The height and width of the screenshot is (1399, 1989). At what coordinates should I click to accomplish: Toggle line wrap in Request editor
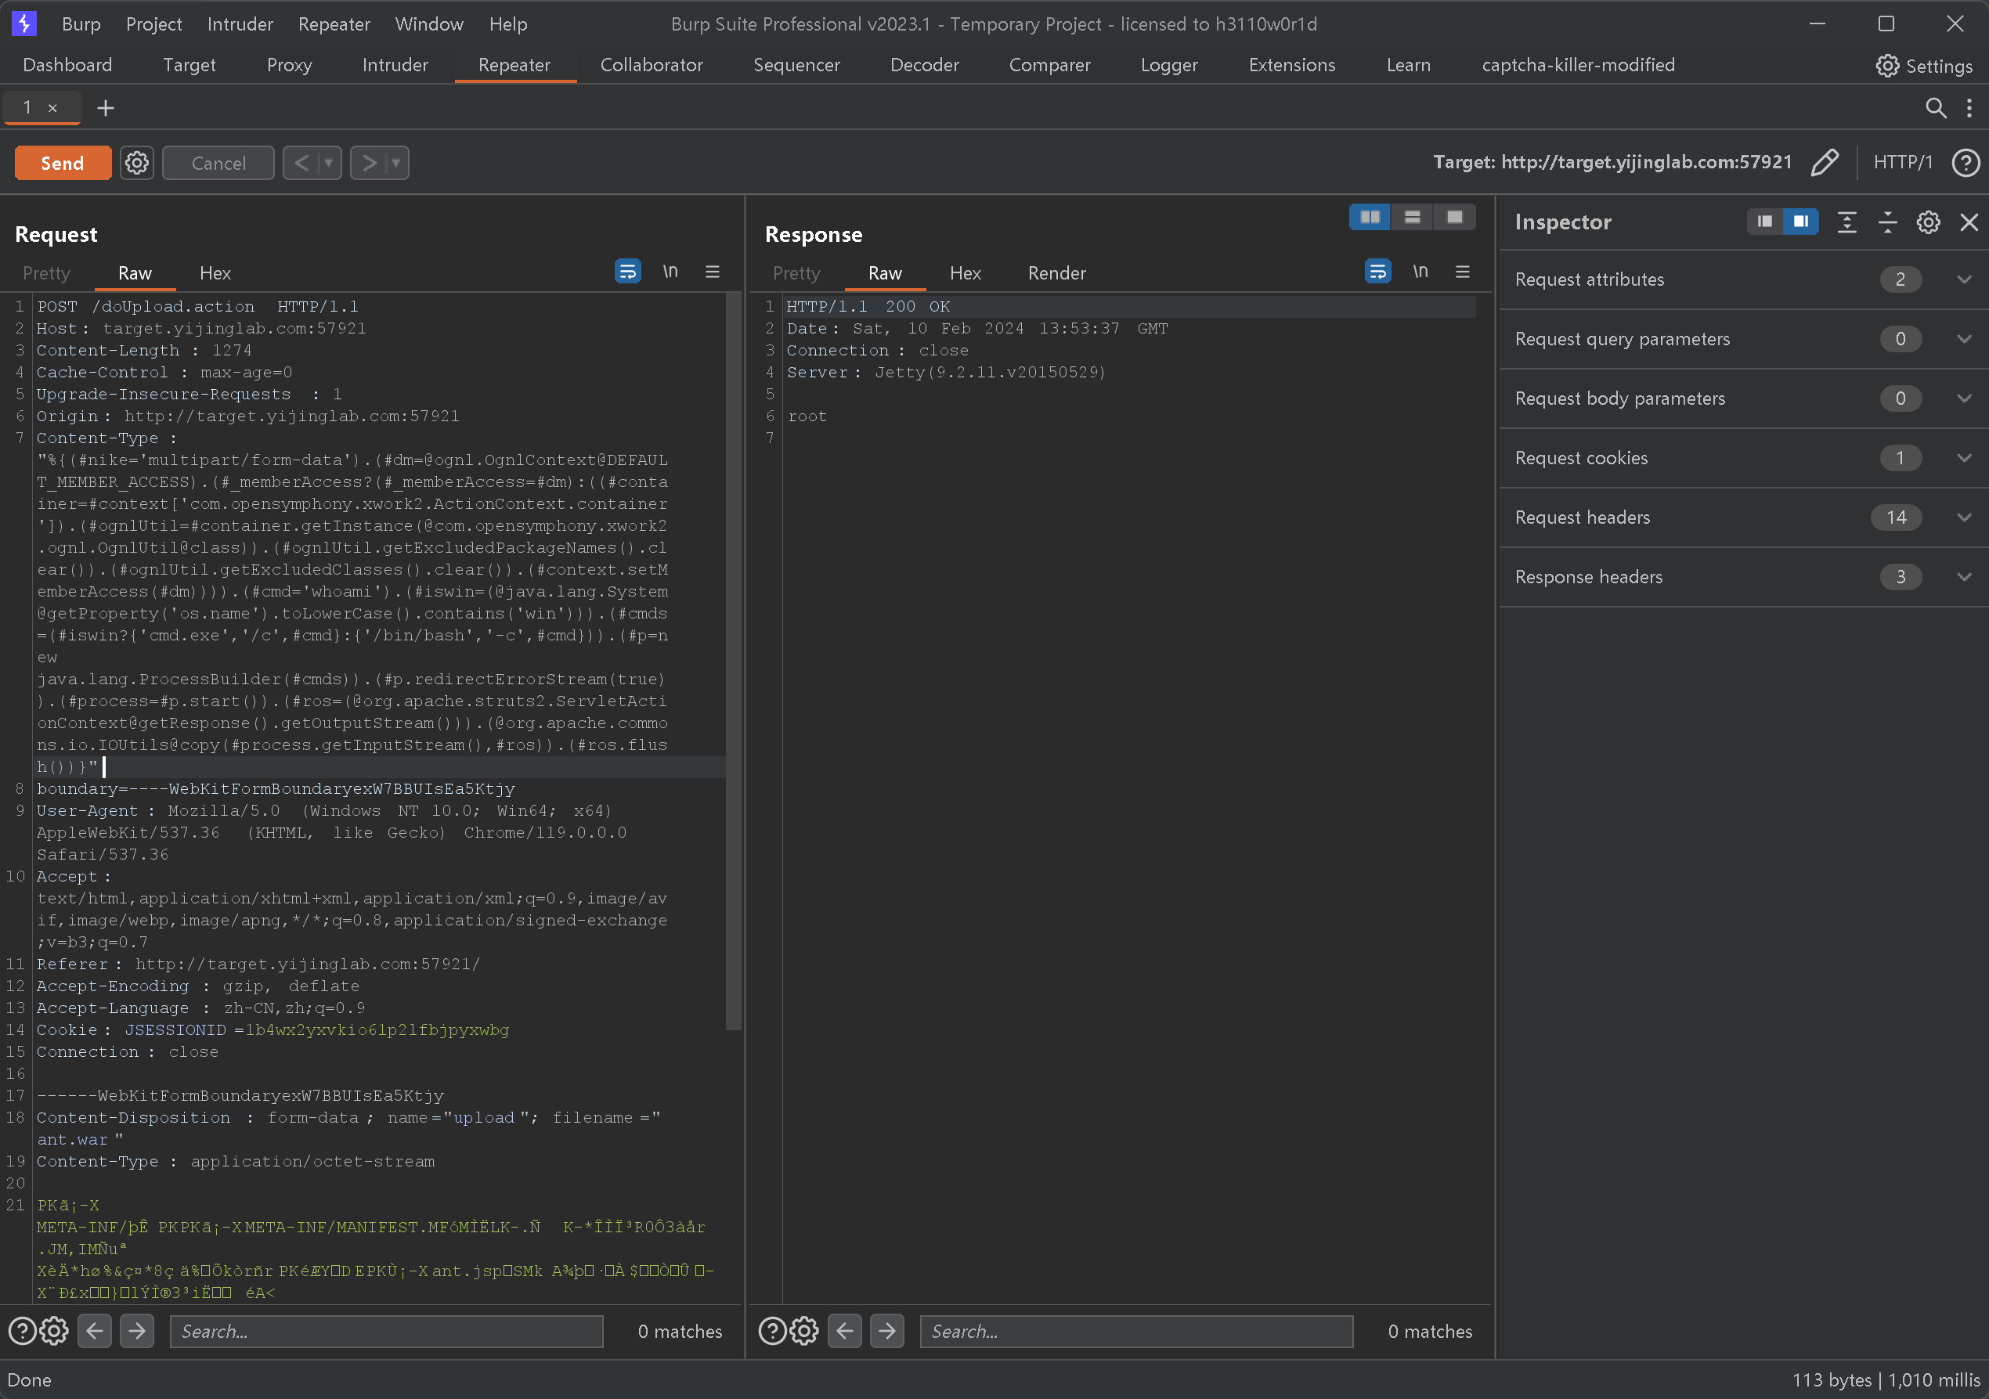coord(627,272)
